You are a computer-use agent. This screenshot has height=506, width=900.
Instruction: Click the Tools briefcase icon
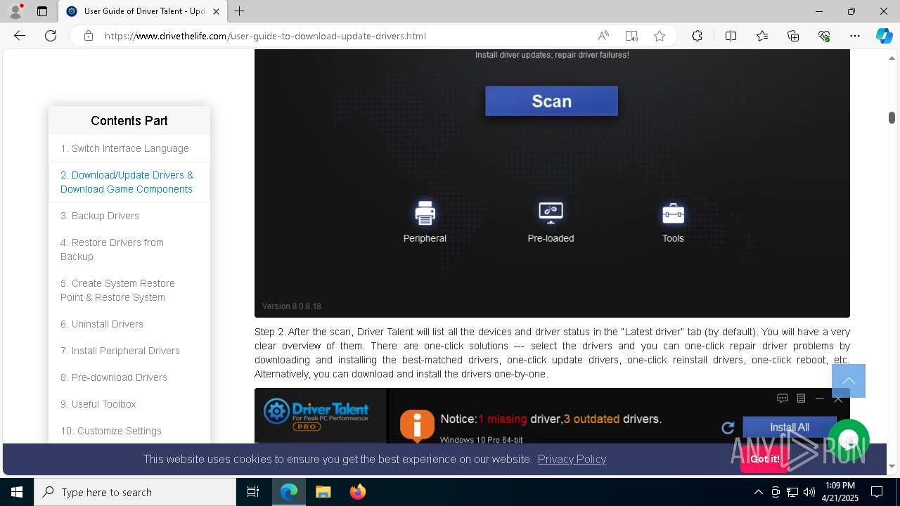click(x=673, y=213)
